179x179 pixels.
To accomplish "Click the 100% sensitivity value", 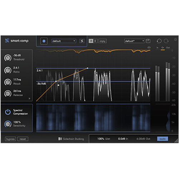I will point(17,122).
